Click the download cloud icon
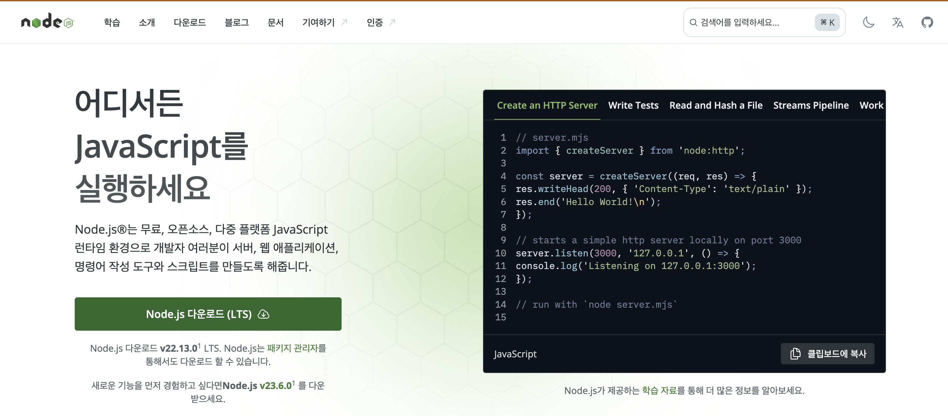Viewport: 948px width, 416px height. [x=264, y=314]
